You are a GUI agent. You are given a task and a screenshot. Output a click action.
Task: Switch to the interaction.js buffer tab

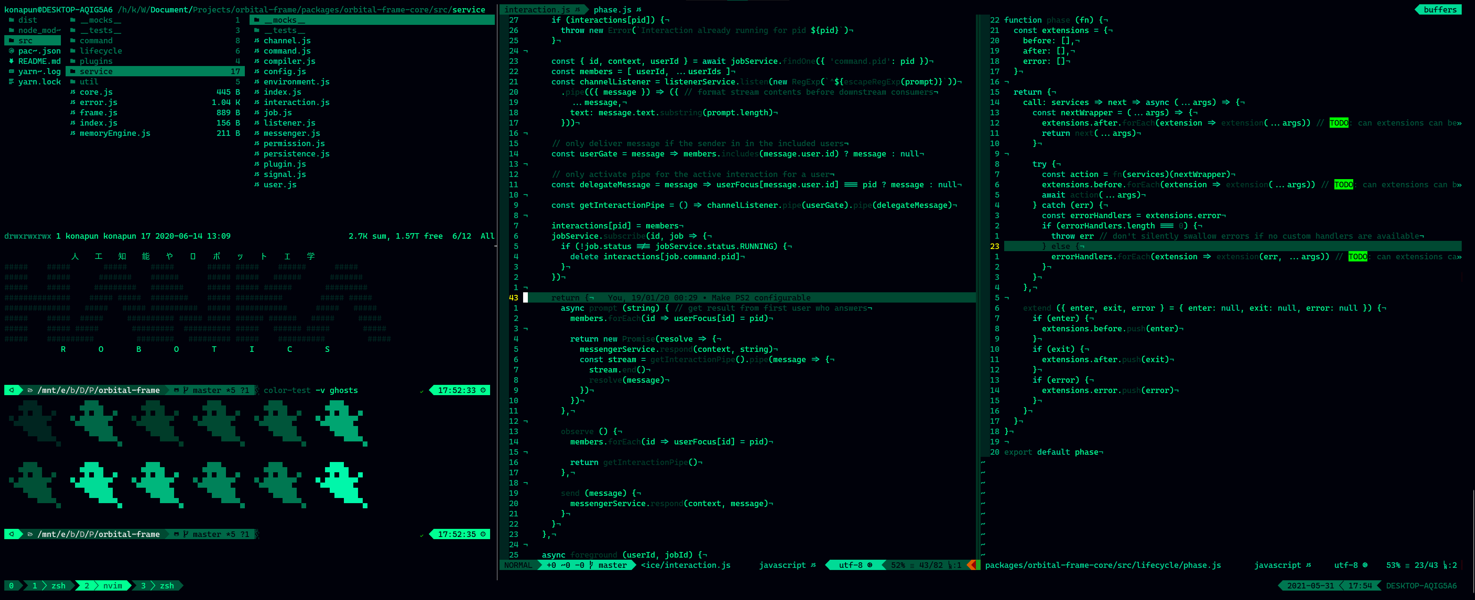536,10
